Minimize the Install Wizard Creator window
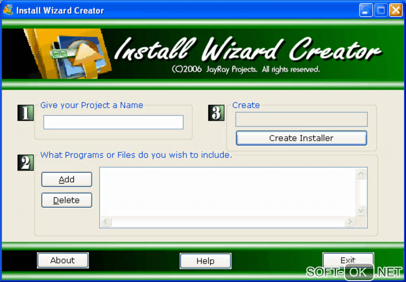This screenshot has height=282, width=406. (x=366, y=10)
